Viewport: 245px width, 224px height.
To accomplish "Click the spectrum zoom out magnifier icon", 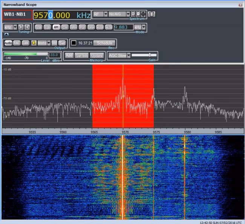I will [x=138, y=14].
